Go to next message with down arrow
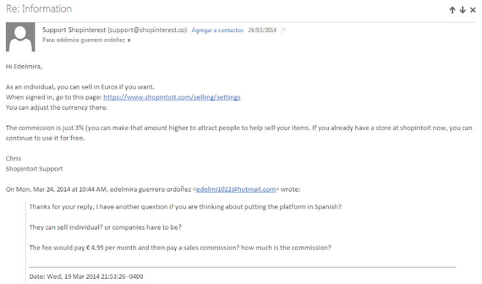Viewport: 482px width, 284px height. pyautogui.click(x=462, y=10)
